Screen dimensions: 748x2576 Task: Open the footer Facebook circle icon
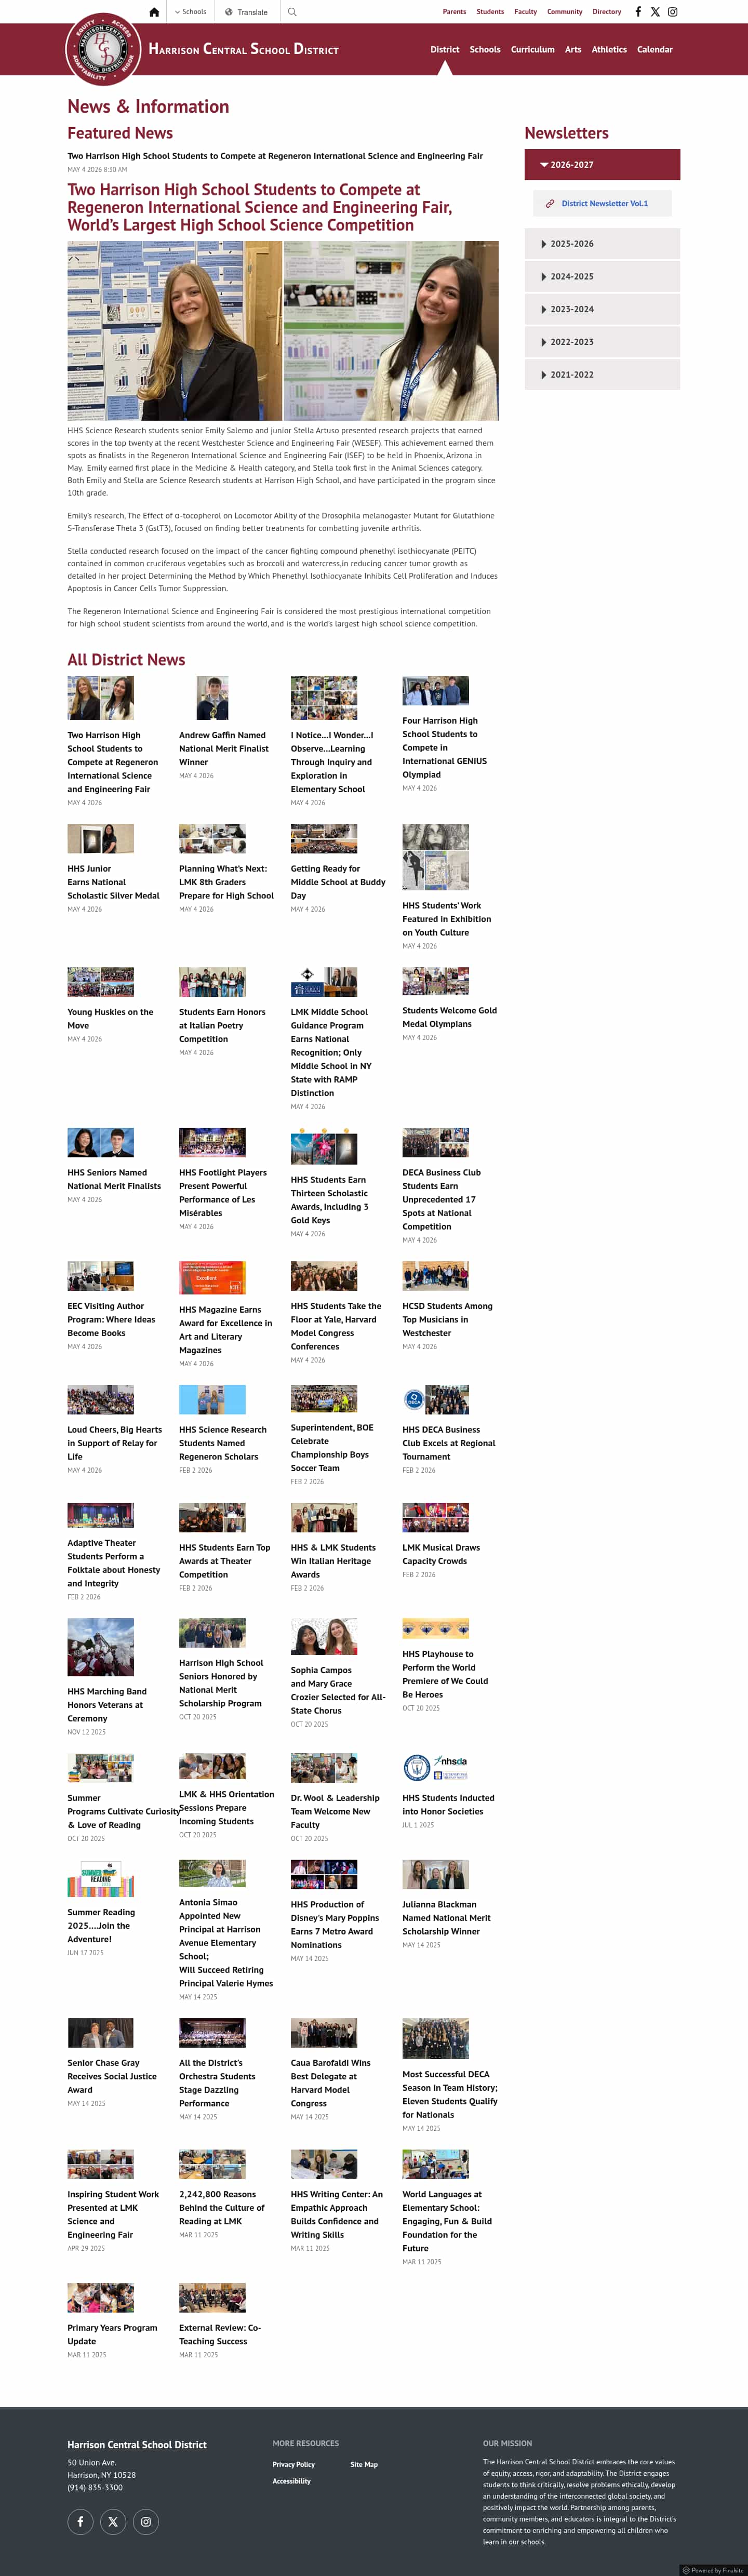click(81, 2521)
